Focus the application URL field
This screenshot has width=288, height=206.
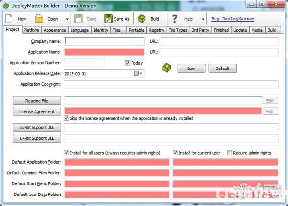pyautogui.click(x=220, y=52)
